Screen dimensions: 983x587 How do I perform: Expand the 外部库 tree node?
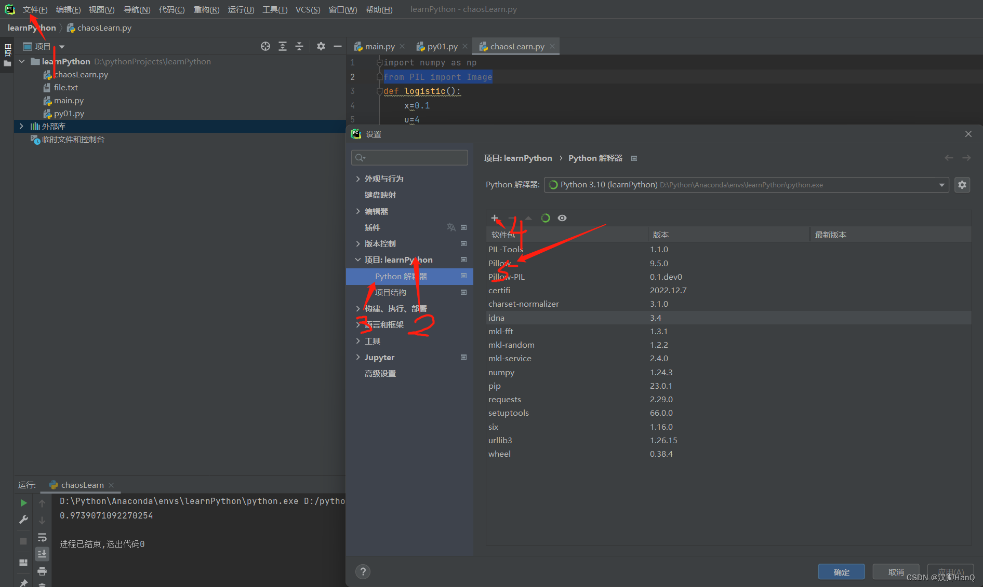(21, 126)
